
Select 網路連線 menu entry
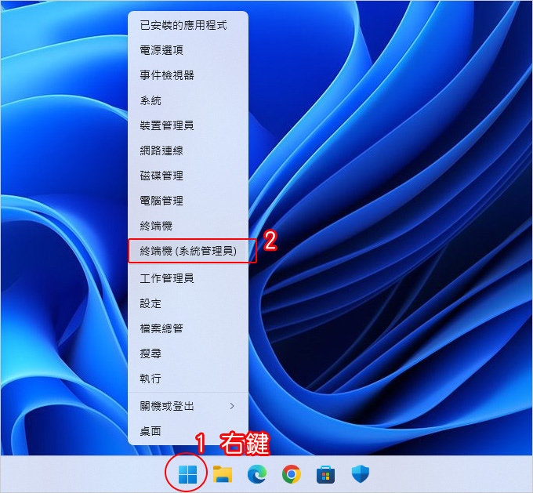(188, 150)
